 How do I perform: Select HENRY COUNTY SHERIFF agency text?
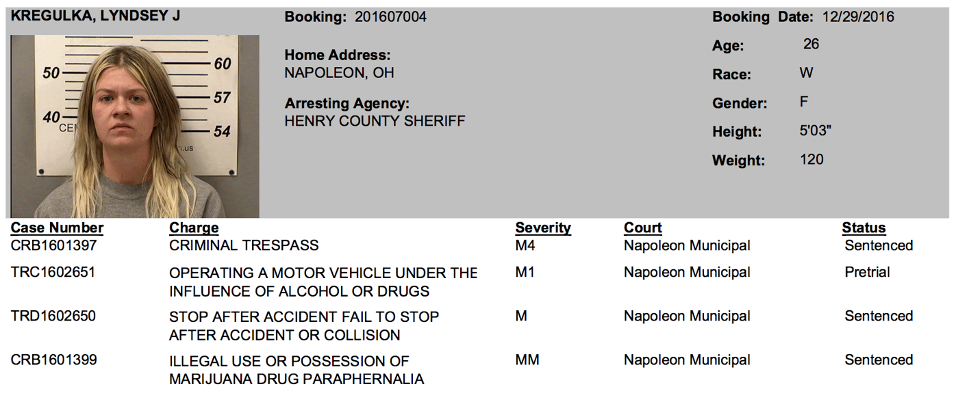(375, 122)
